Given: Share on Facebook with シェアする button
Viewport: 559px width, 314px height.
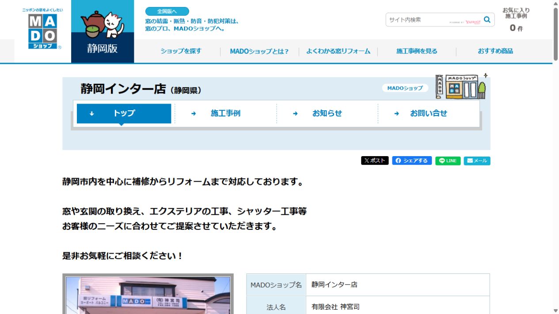Looking at the screenshot, I should click(412, 161).
